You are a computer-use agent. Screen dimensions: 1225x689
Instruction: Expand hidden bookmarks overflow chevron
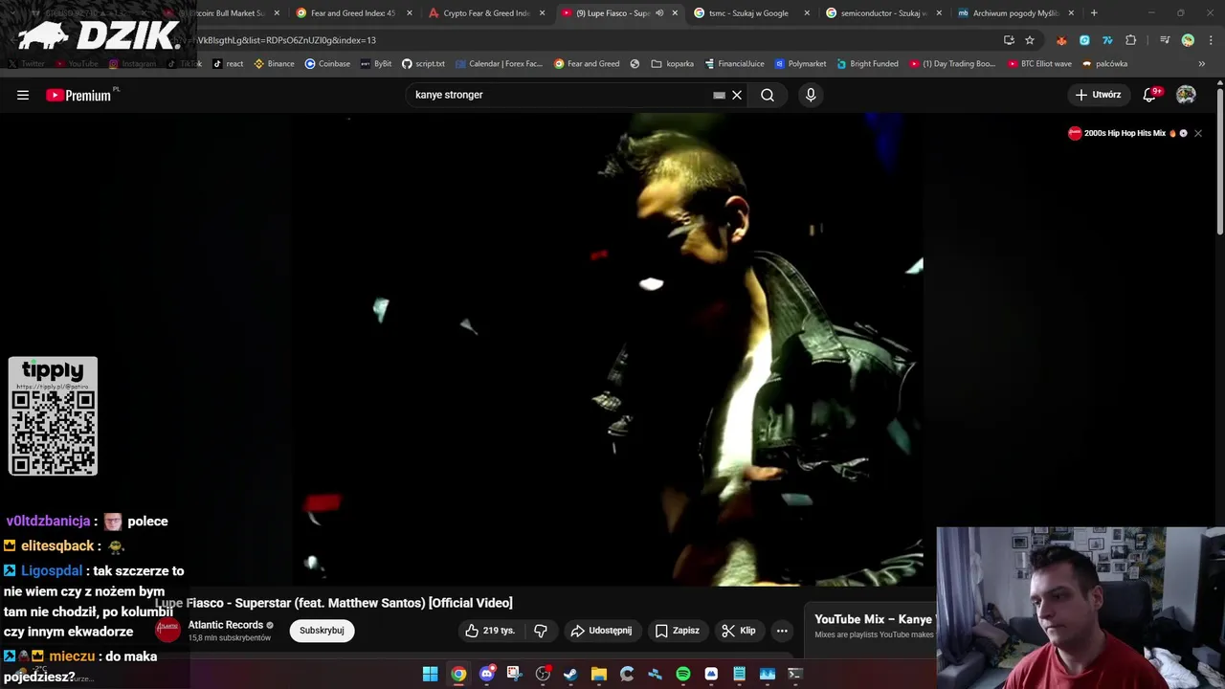click(1201, 64)
